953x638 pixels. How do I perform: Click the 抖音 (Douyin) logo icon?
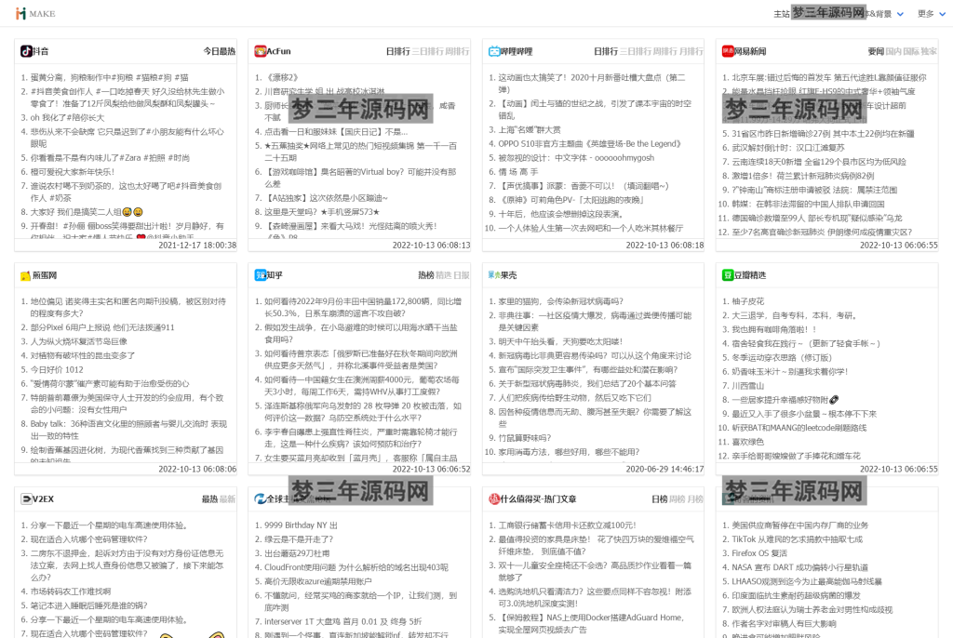26,51
